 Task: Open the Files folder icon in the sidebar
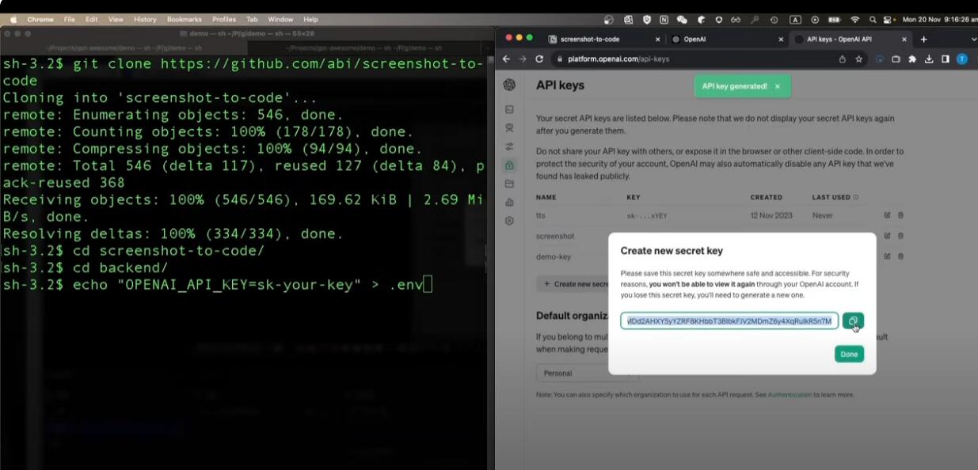[x=509, y=184]
